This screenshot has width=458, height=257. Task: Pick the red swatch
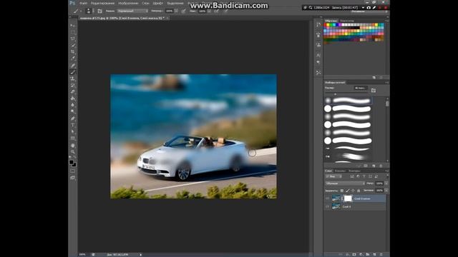[x=326, y=25]
